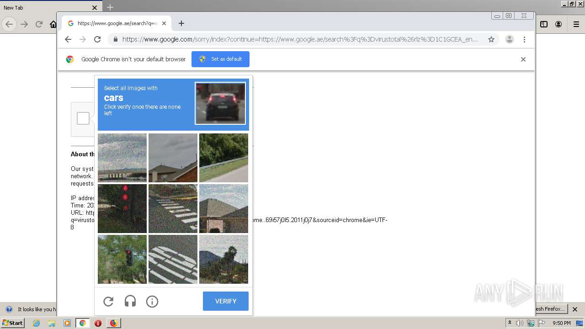Click Chrome's forward arrow button
The width and height of the screenshot is (585, 329).
coord(83,39)
